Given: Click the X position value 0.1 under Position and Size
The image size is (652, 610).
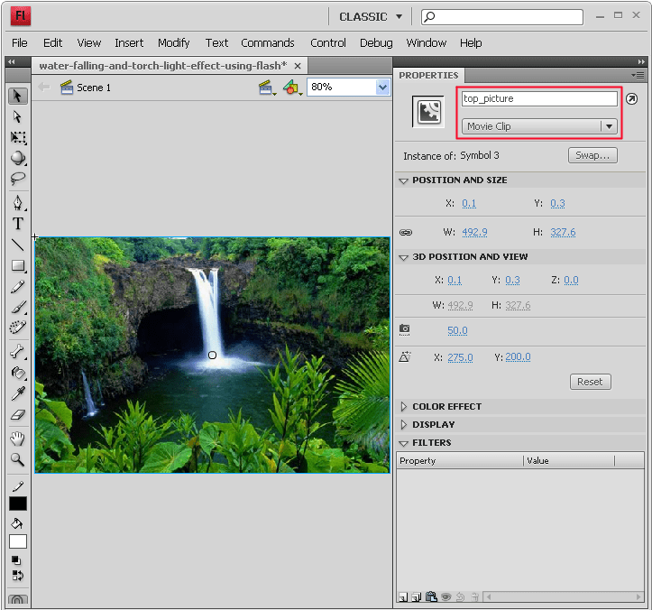Looking at the screenshot, I should point(469,203).
